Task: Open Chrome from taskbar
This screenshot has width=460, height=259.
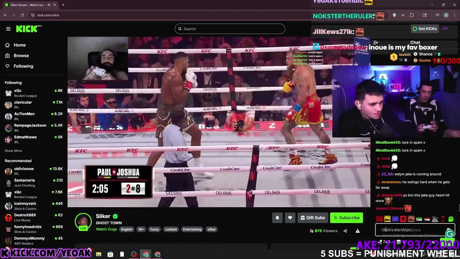Action: click(146, 254)
